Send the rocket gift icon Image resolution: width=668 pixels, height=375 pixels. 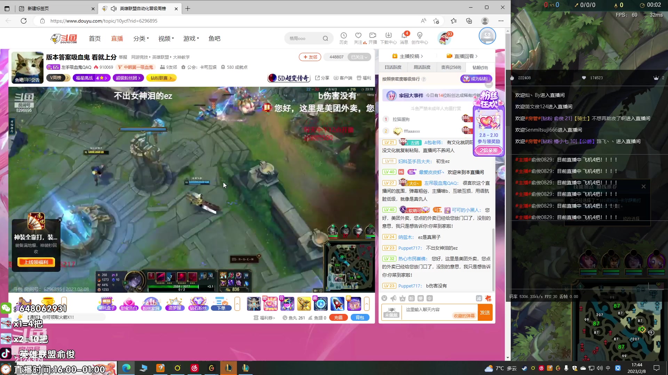coord(337,304)
